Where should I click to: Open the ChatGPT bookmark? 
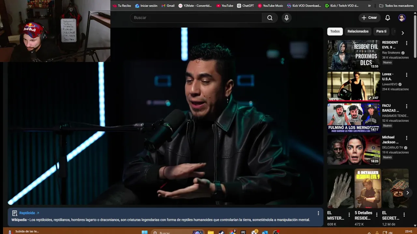pyautogui.click(x=245, y=6)
